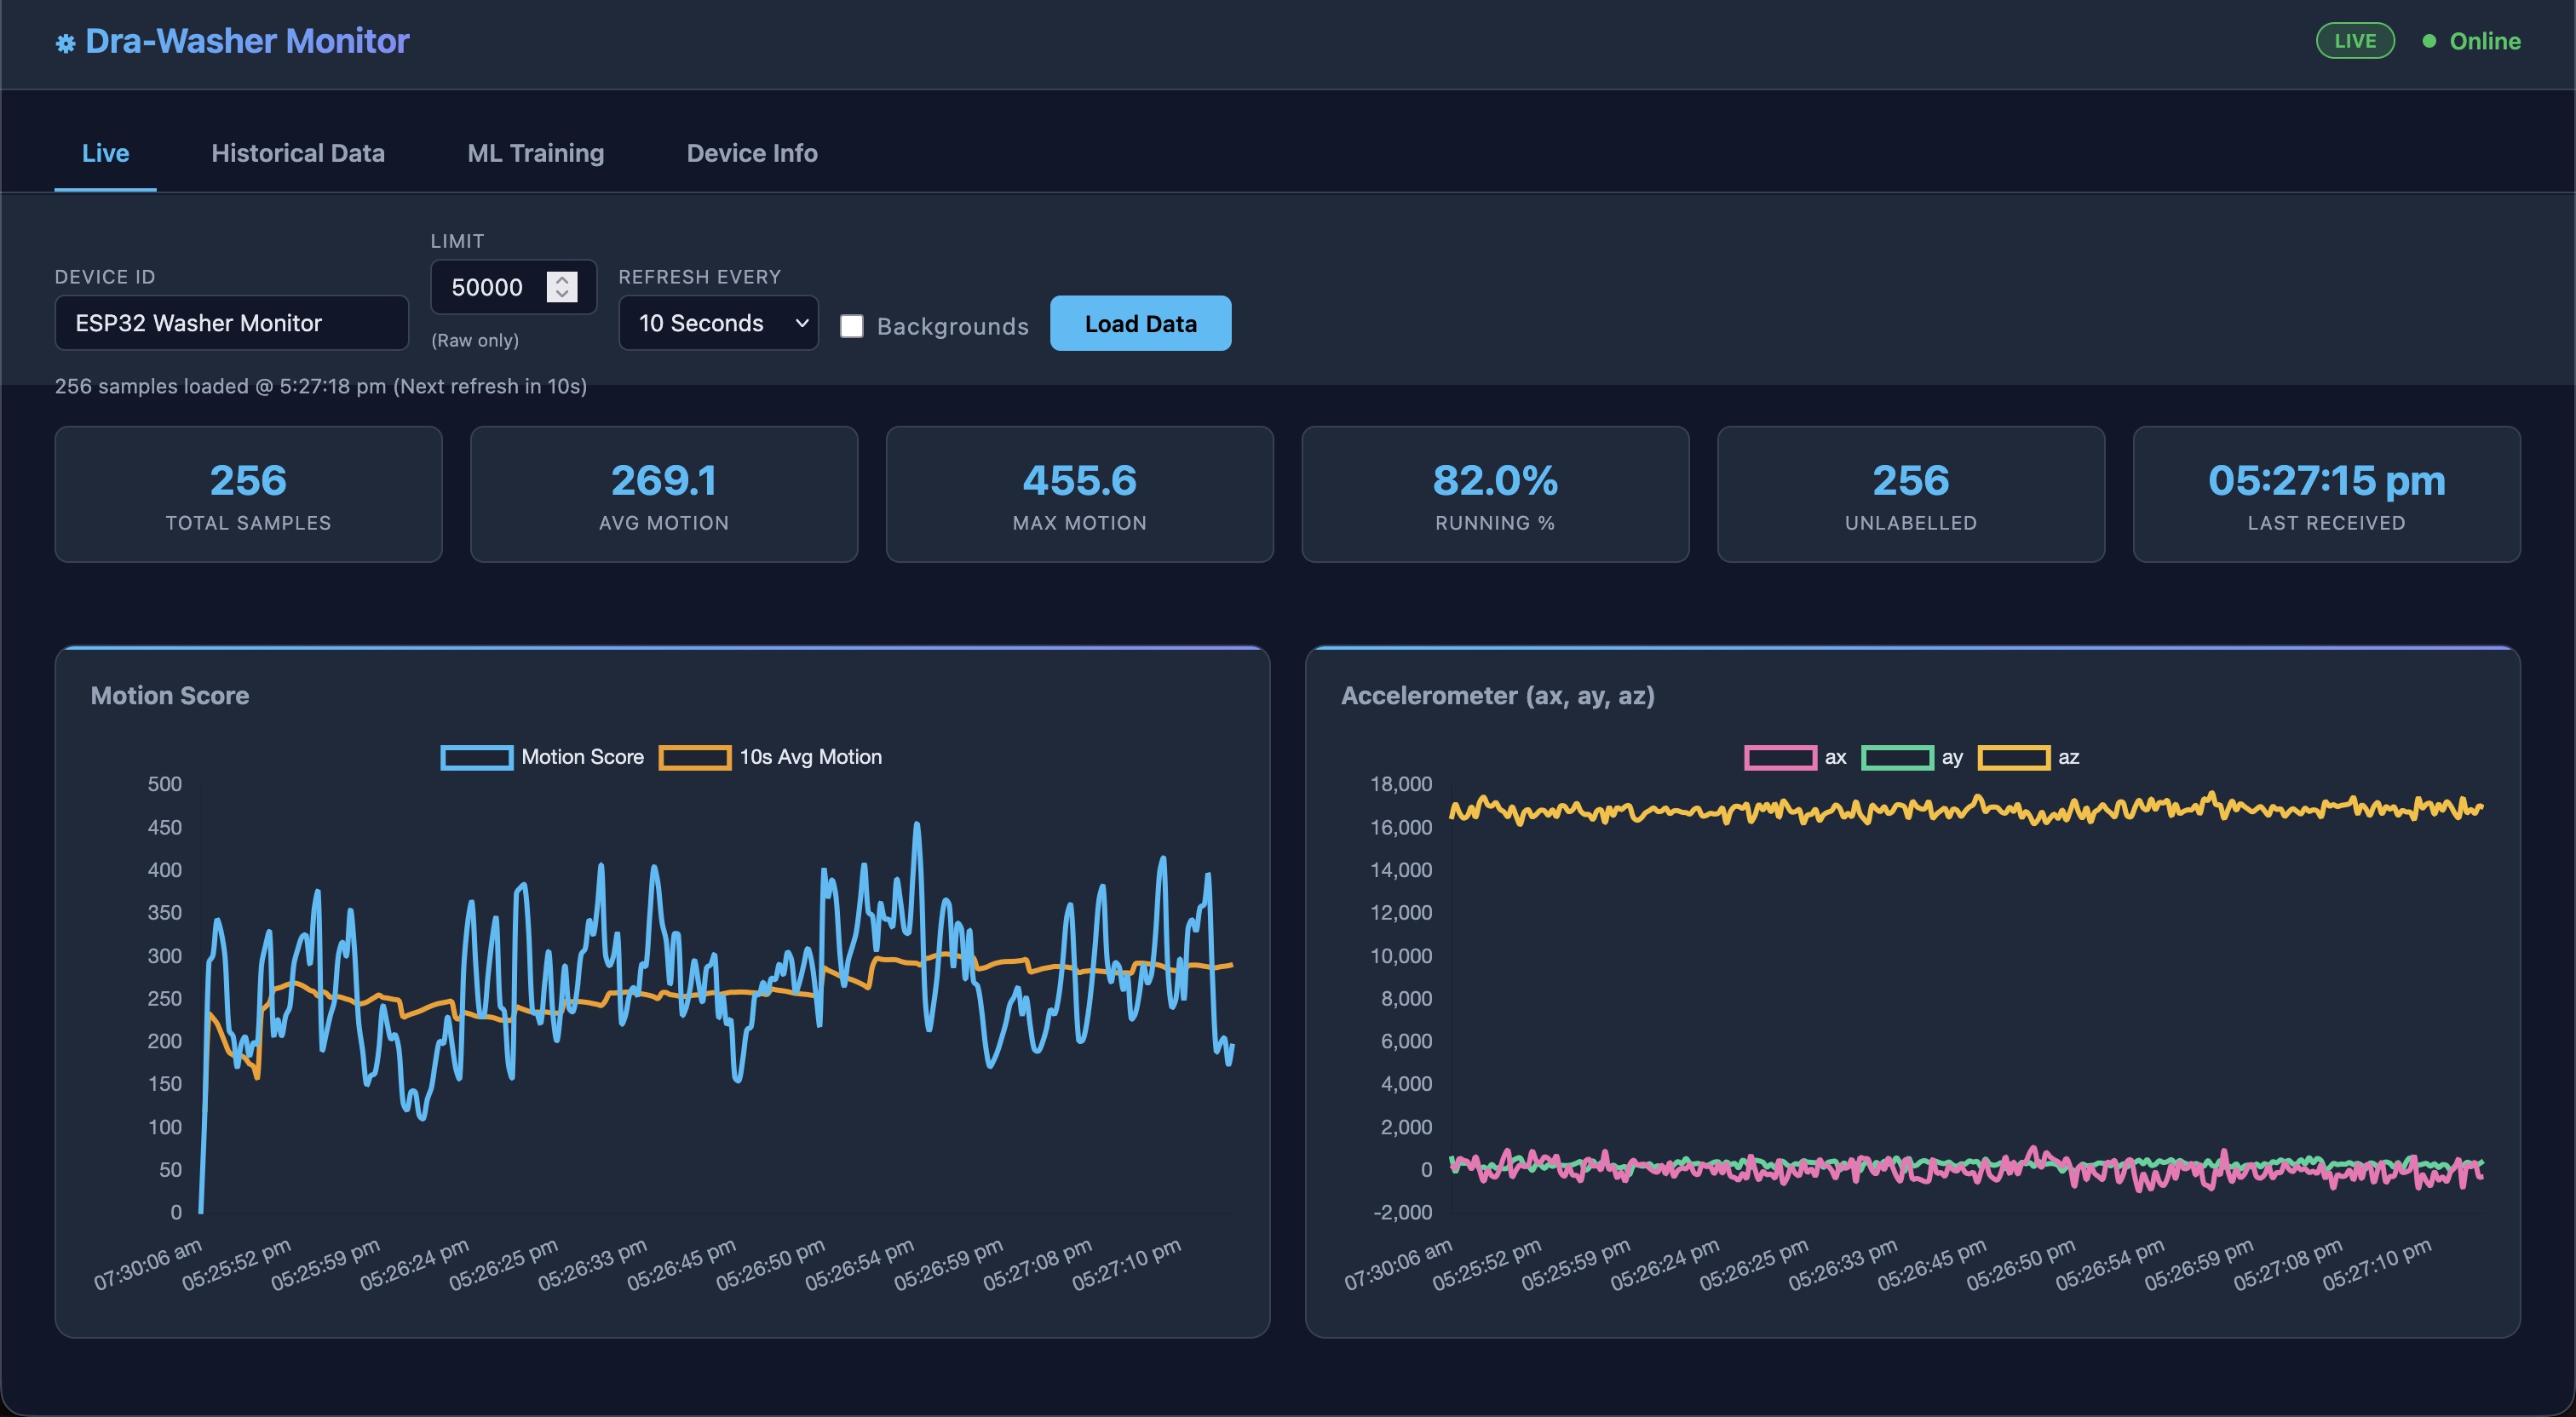Go to the Device Info tab

[751, 153]
